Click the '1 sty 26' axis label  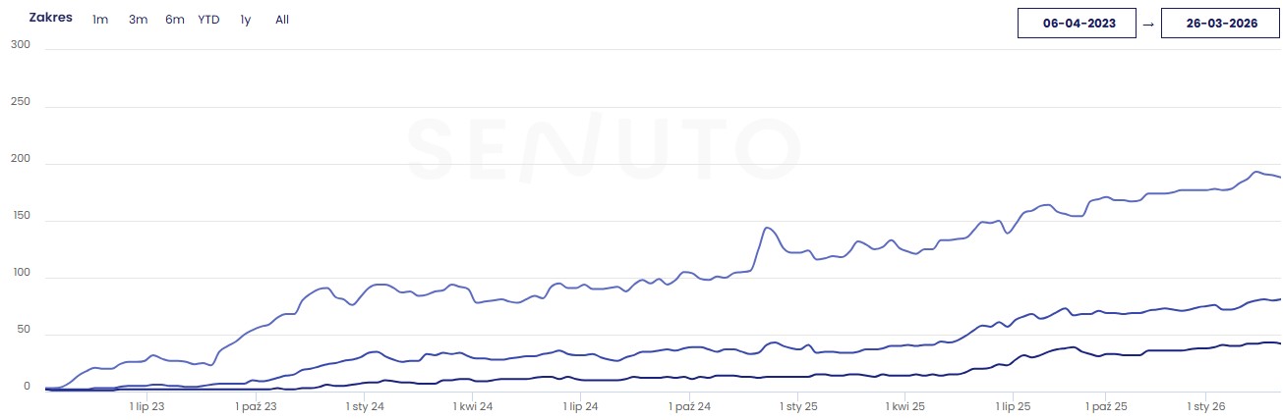tap(1205, 404)
